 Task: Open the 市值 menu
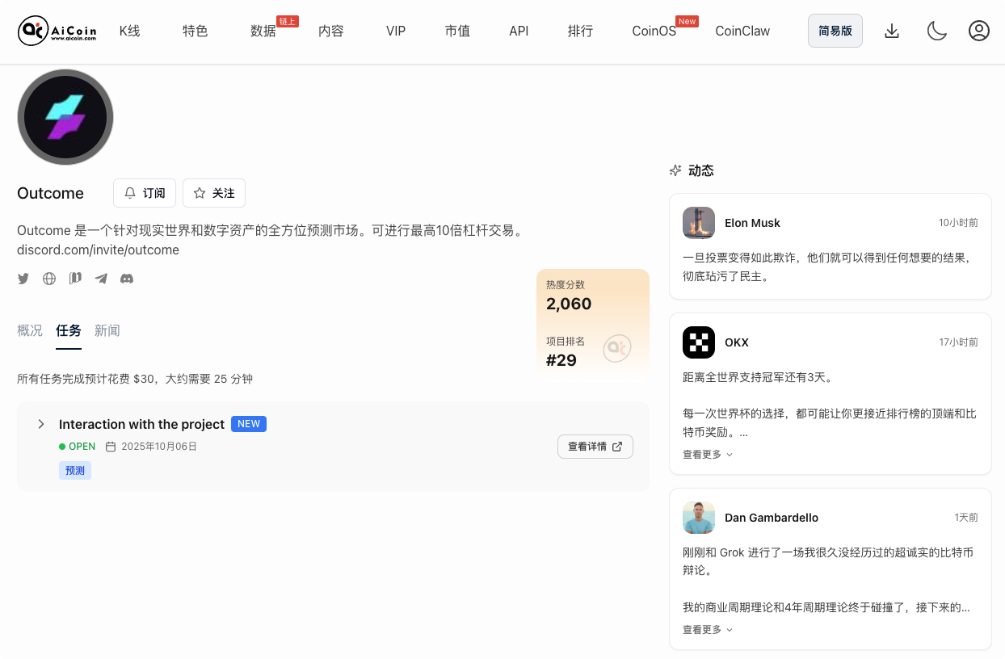(457, 31)
